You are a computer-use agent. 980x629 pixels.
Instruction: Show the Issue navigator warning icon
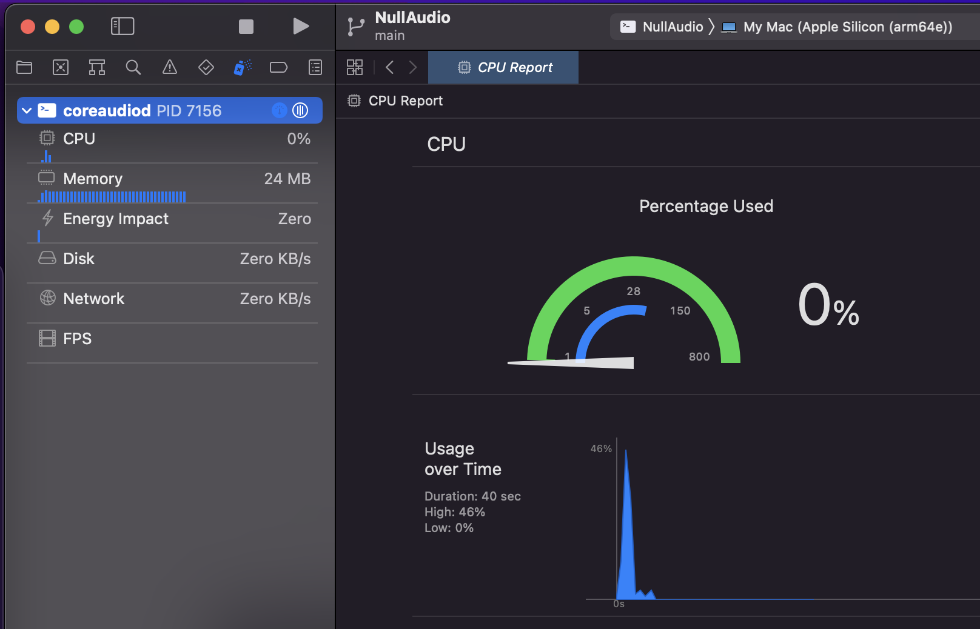[170, 67]
